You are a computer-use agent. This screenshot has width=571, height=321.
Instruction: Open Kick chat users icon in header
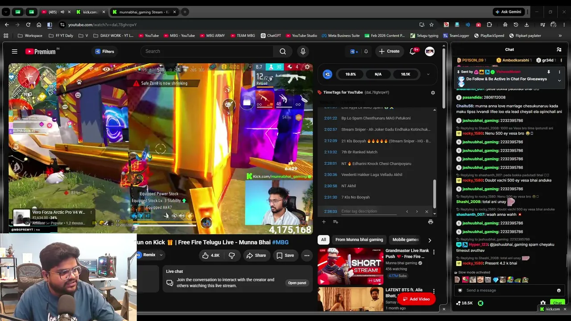[559, 49]
